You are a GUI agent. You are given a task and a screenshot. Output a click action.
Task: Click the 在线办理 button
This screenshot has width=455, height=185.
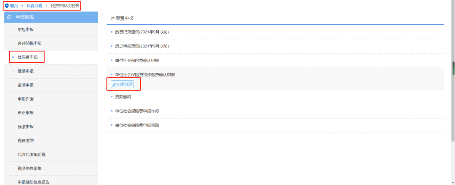(x=122, y=85)
